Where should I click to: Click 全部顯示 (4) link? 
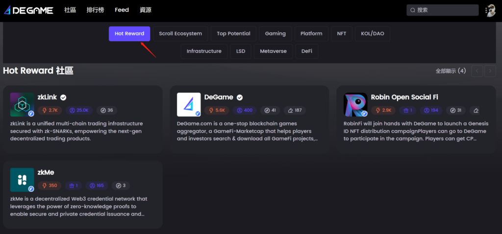pyautogui.click(x=451, y=71)
